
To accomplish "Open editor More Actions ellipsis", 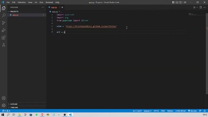I will [204, 7].
